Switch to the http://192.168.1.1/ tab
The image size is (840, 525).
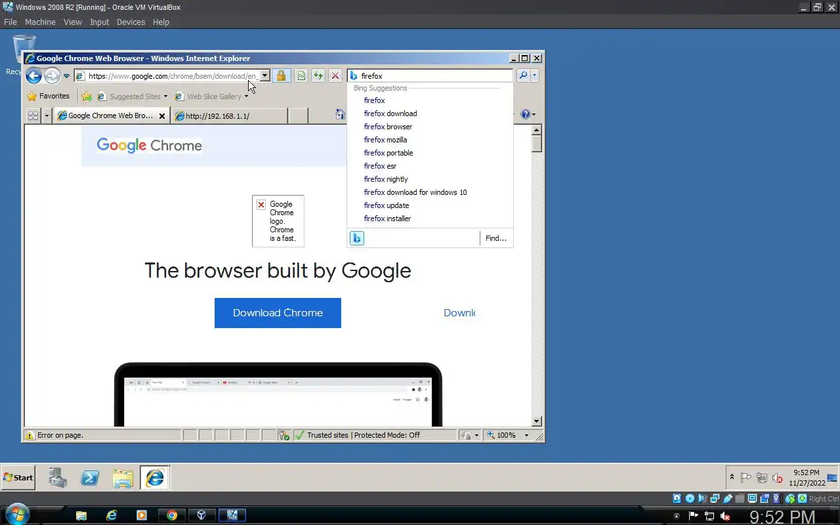click(x=230, y=115)
